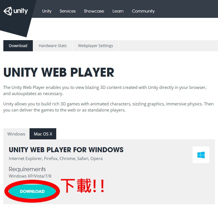Click the Windows XP/Vista/7/8 requirement text
The image size is (218, 206).
pyautogui.click(x=30, y=176)
